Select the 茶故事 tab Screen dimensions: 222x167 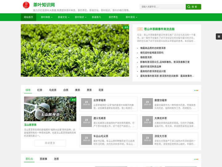click(x=43, y=159)
